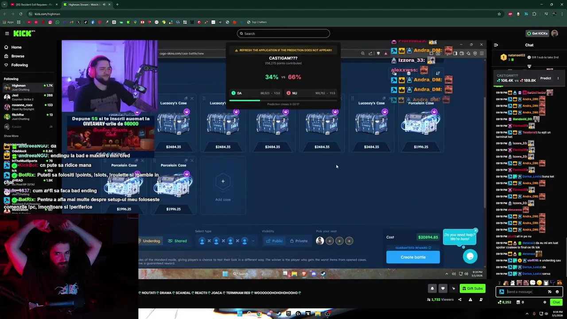The image size is (567, 319).
Task: Focus the Kick Search field
Action: [283, 33]
